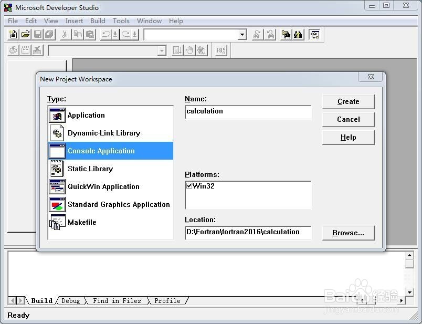The height and width of the screenshot is (324, 422).
Task: Click the Browse... button
Action: [349, 233]
